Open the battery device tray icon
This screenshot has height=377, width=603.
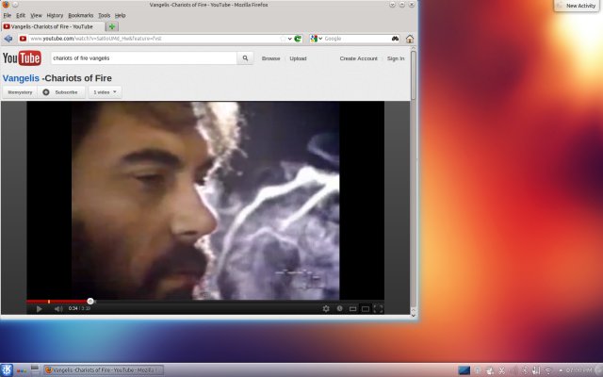[536, 370]
